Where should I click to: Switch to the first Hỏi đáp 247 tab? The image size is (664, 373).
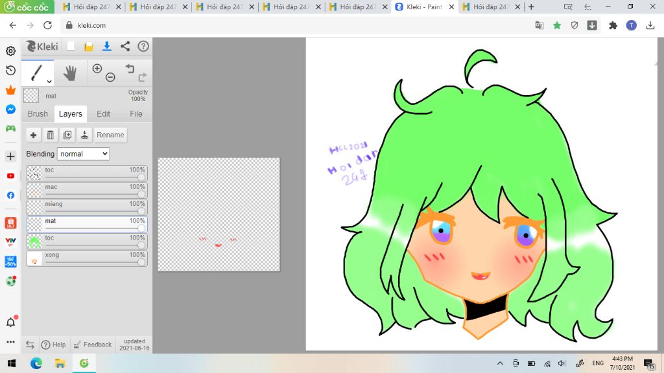point(92,6)
